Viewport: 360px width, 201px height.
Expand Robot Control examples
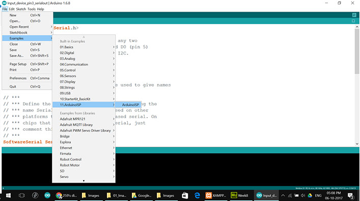pyautogui.click(x=84, y=159)
